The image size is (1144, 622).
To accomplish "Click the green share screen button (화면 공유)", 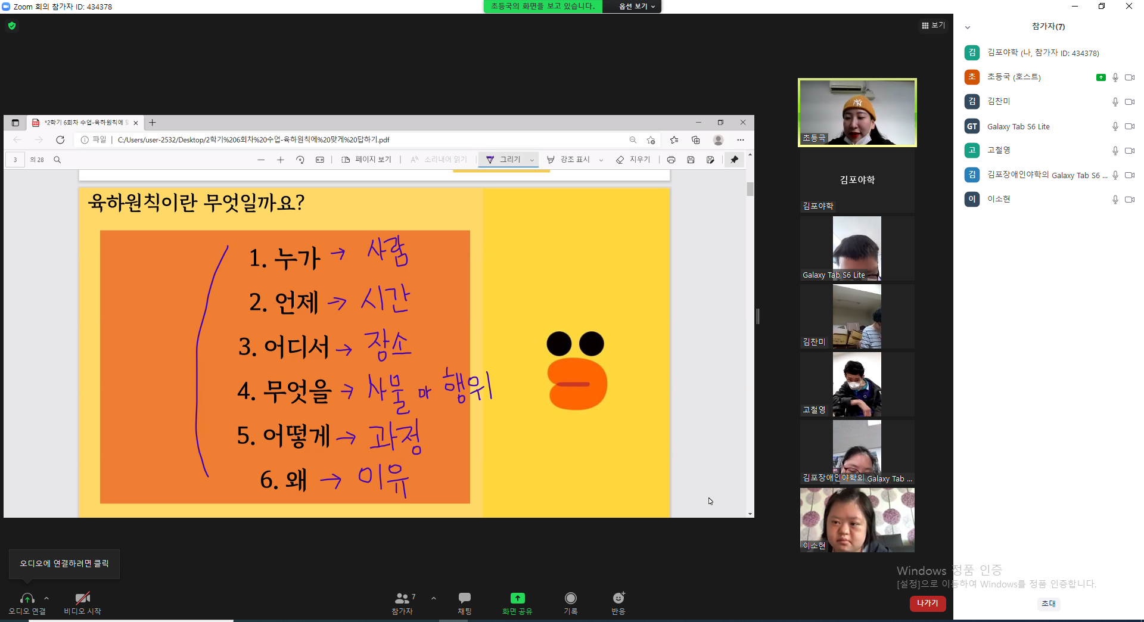I will coord(517,603).
